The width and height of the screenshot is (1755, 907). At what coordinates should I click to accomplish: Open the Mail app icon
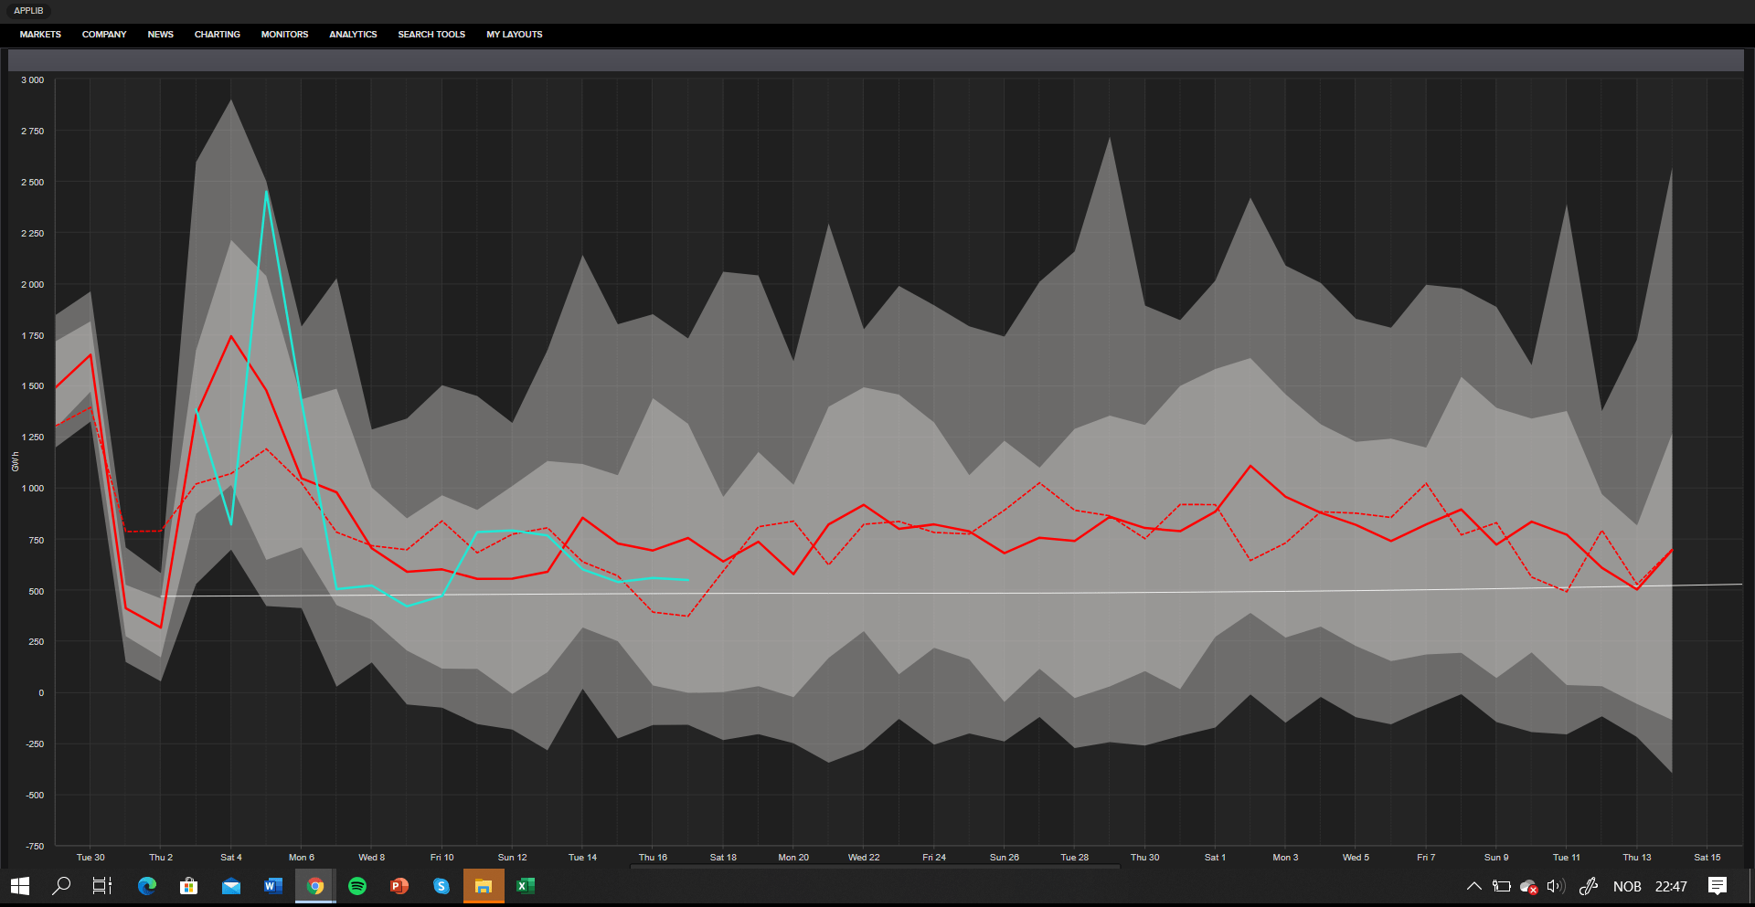(x=231, y=886)
